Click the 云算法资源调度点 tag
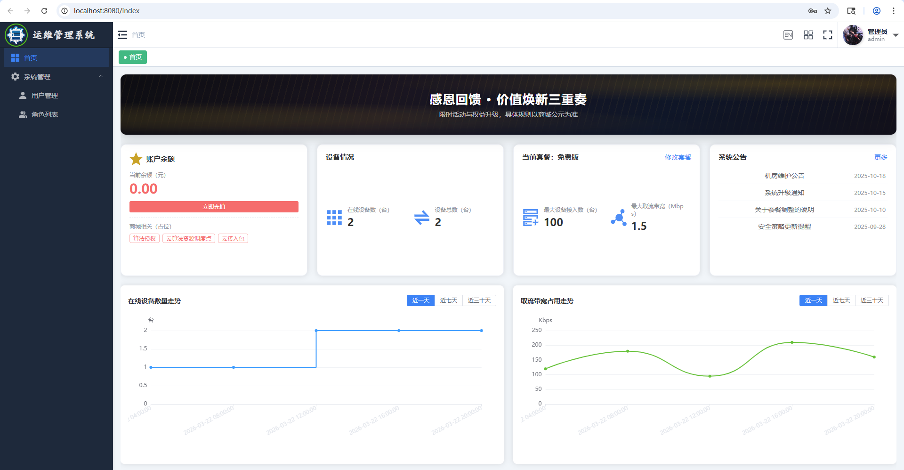This screenshot has height=470, width=904. point(189,238)
